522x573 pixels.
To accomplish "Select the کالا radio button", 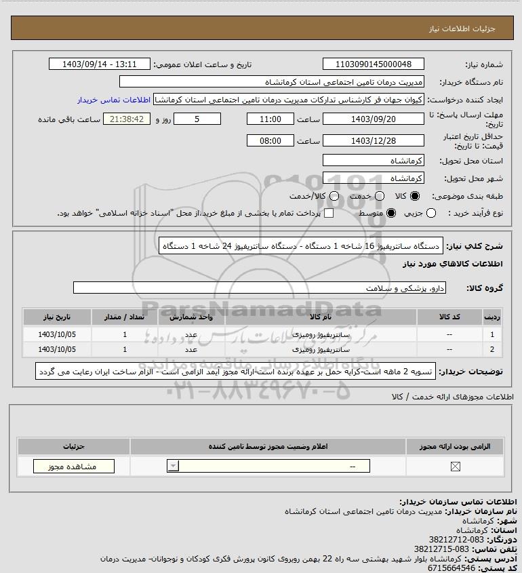I will pyautogui.click(x=415, y=196).
